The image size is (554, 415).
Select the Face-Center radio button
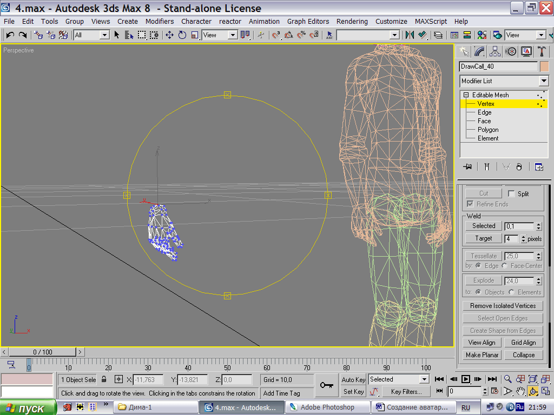click(505, 265)
